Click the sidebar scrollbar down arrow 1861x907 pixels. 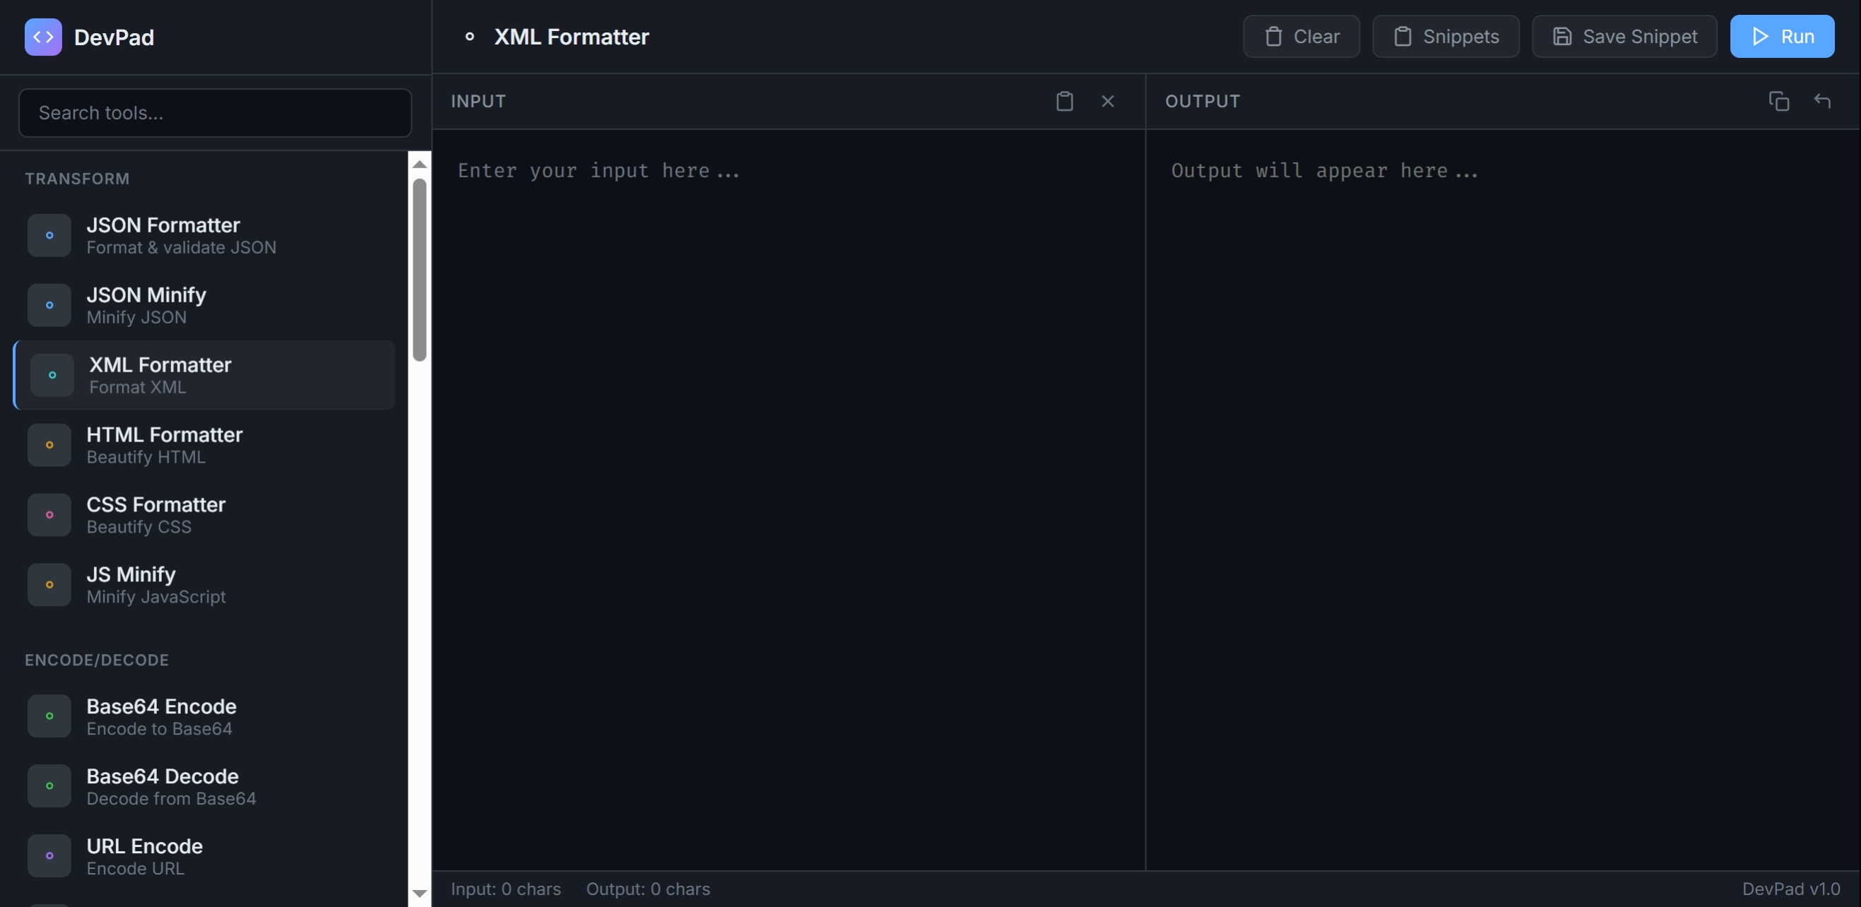tap(419, 894)
